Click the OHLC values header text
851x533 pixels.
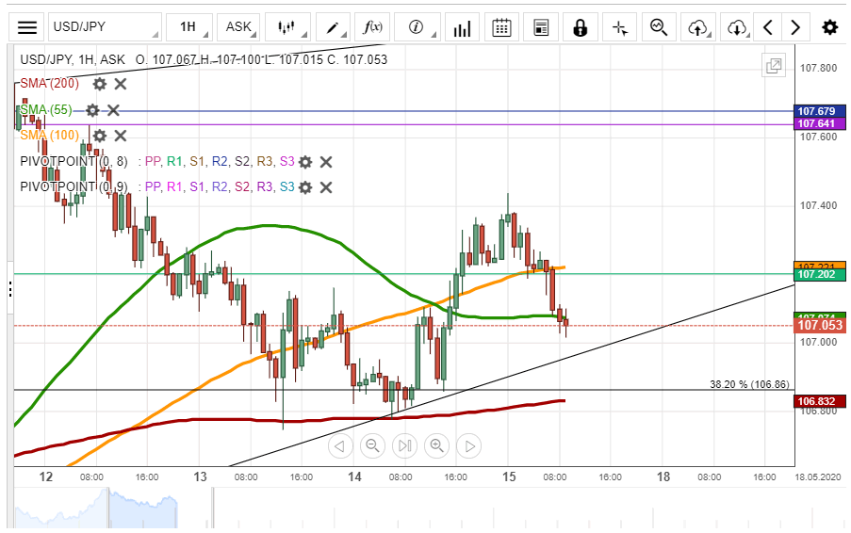coord(261,59)
